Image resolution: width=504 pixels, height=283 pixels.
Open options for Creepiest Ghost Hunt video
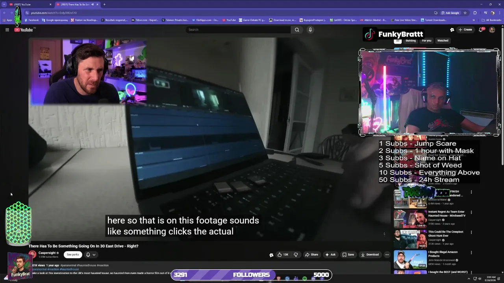point(471,232)
